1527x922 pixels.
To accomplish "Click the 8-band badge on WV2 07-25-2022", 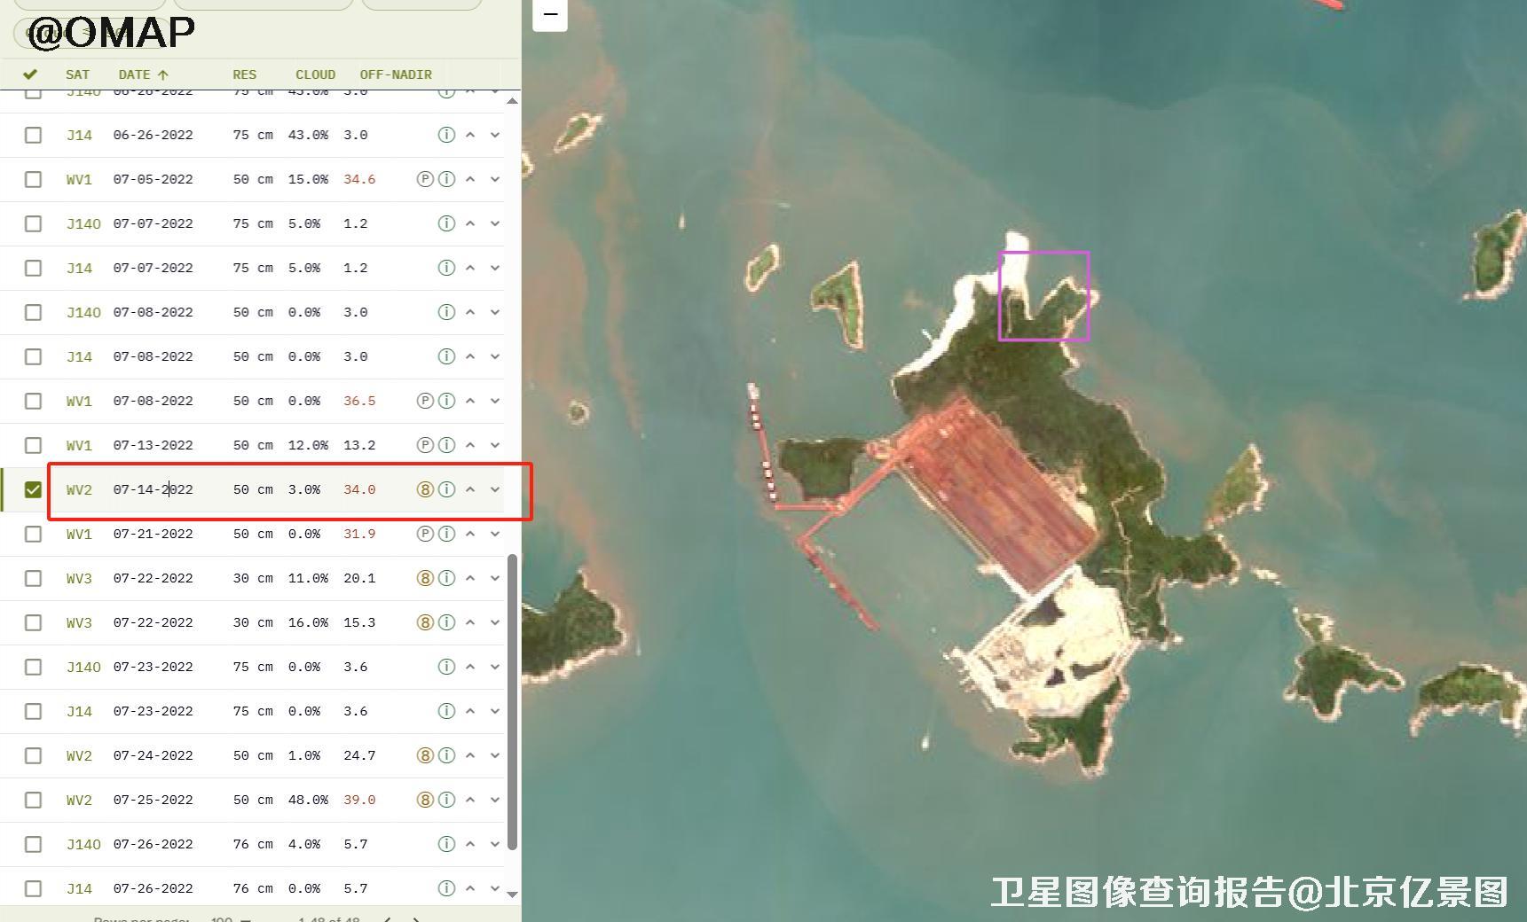I will (425, 800).
